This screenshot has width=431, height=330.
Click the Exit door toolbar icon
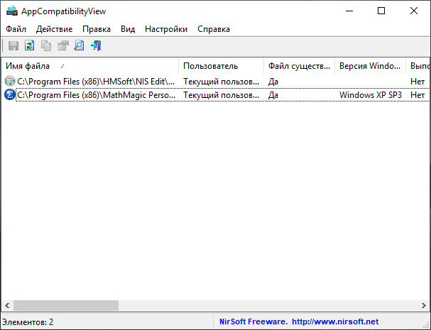[96, 45]
